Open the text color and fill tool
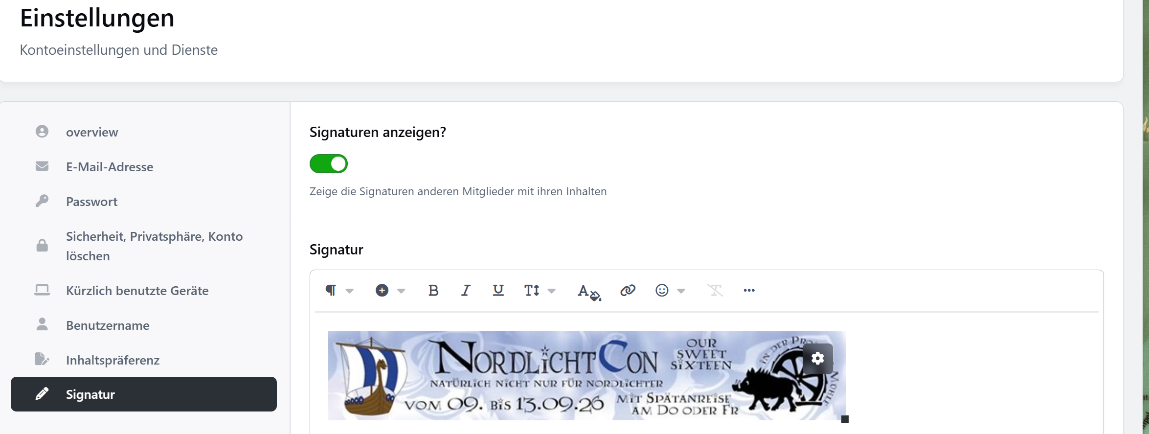This screenshot has height=434, width=1149. 589,292
